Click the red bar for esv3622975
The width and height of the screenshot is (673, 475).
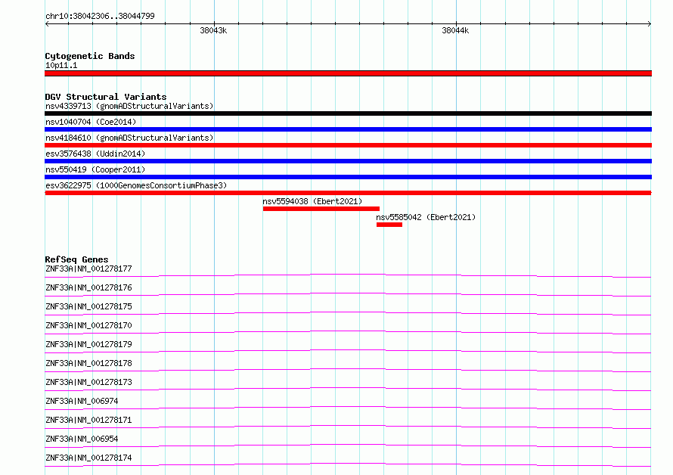coord(348,193)
